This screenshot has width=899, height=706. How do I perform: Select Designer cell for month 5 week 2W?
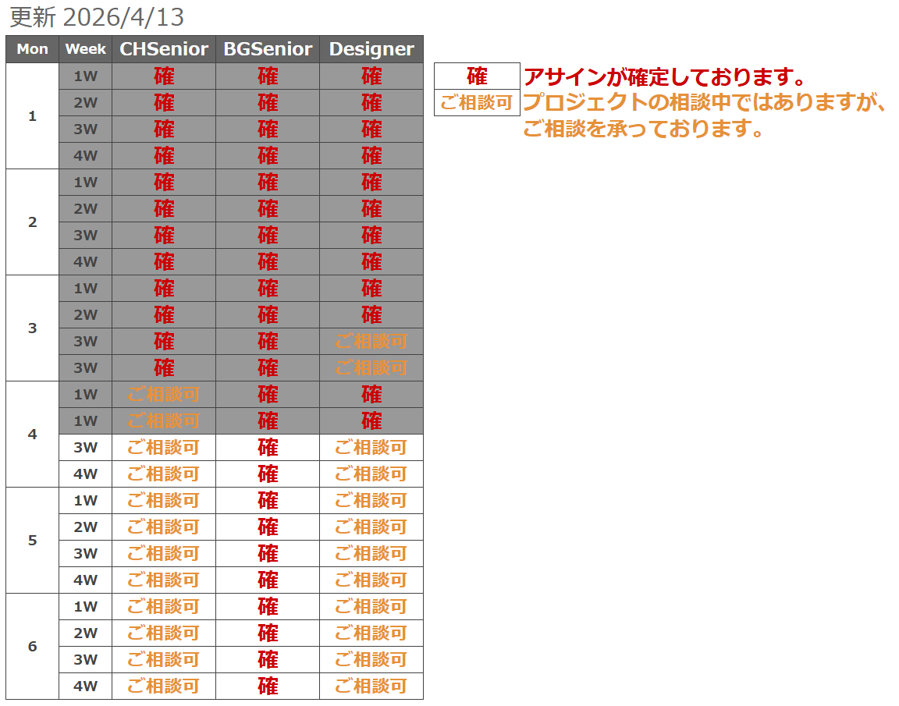371,527
